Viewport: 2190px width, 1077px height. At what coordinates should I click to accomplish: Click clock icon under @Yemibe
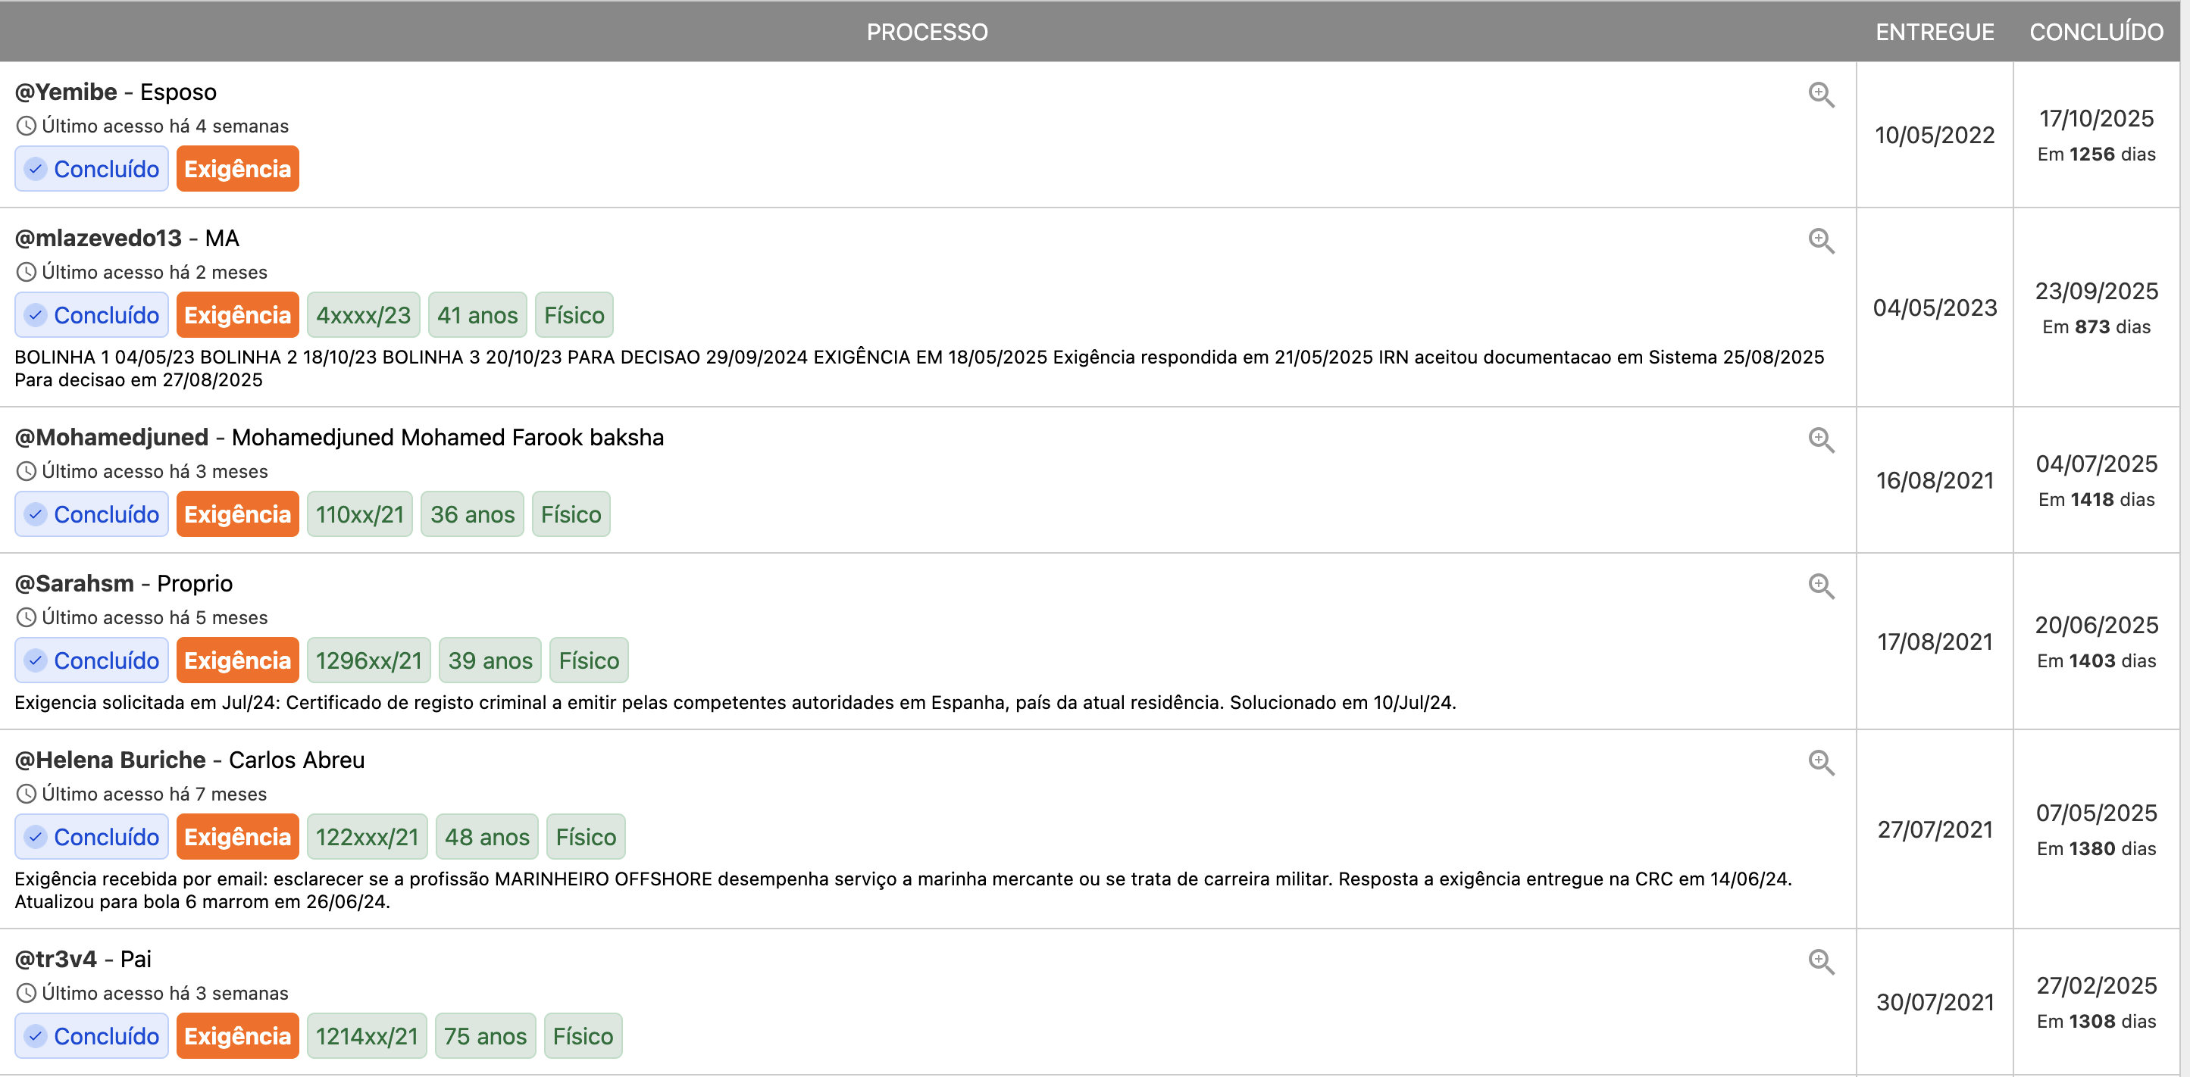click(x=27, y=126)
